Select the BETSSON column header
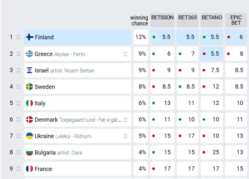249x179 pixels. (162, 18)
